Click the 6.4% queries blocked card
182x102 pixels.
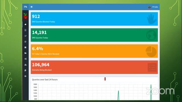point(94,51)
